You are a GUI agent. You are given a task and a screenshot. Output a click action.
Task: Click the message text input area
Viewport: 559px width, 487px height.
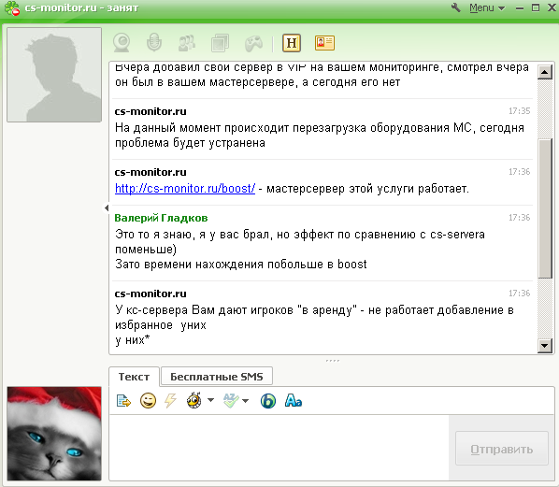pyautogui.click(x=279, y=448)
